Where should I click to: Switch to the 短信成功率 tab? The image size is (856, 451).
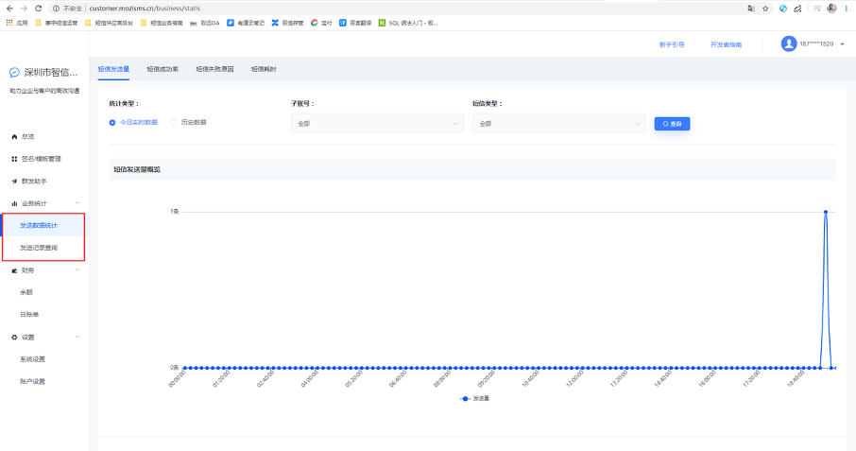[163, 69]
